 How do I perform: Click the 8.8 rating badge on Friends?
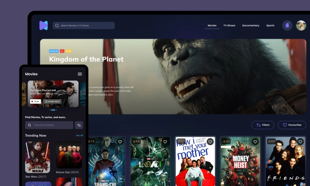pos(271,141)
